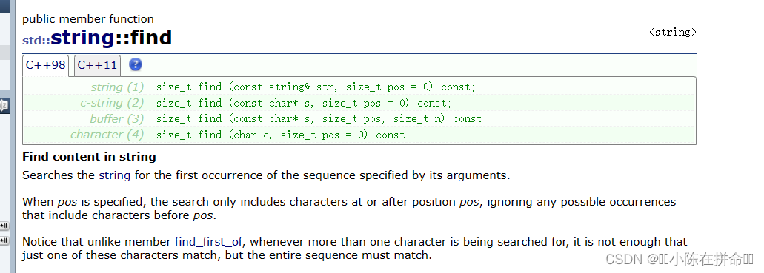
Task: Switch to the C++11 tab
Action: point(98,64)
